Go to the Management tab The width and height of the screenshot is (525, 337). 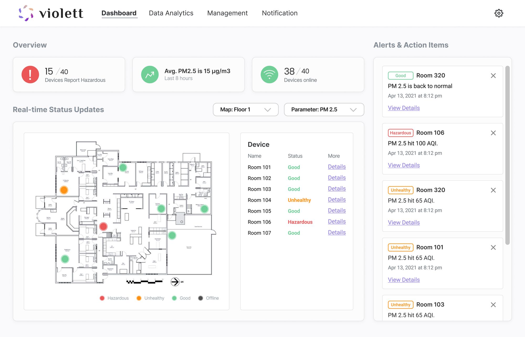click(x=227, y=13)
